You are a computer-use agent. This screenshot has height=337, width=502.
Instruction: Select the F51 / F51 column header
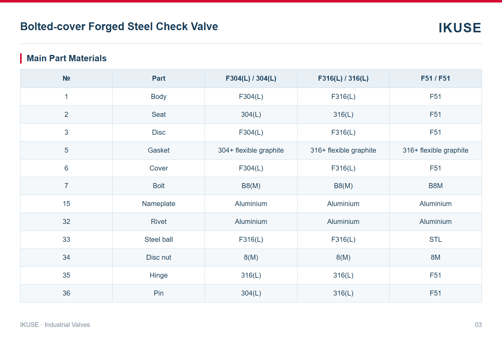pyautogui.click(x=435, y=78)
